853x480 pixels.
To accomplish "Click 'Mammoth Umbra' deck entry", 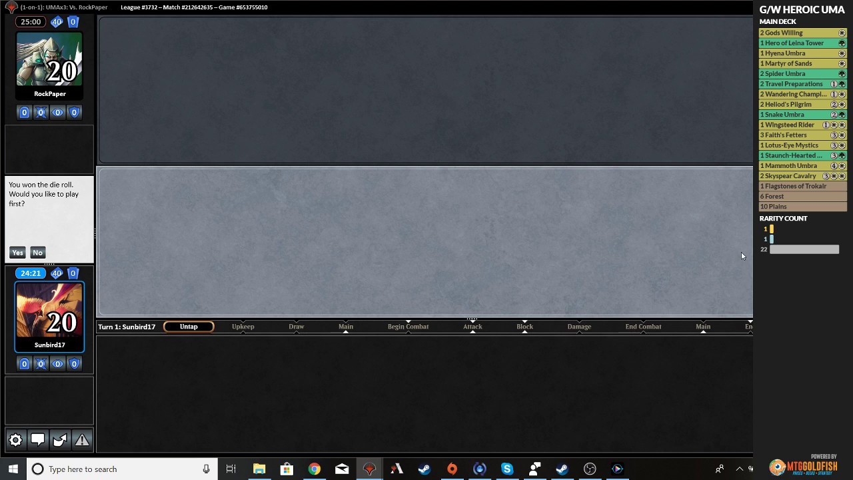I will point(803,166).
